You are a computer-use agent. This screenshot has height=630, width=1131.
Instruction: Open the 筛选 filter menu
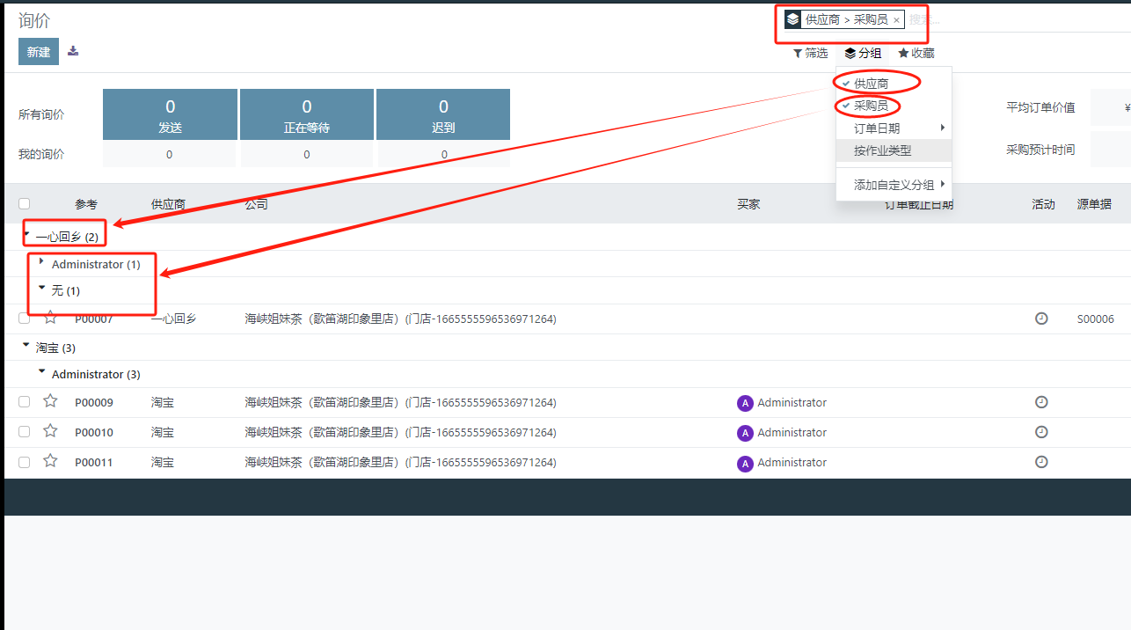[x=810, y=54]
